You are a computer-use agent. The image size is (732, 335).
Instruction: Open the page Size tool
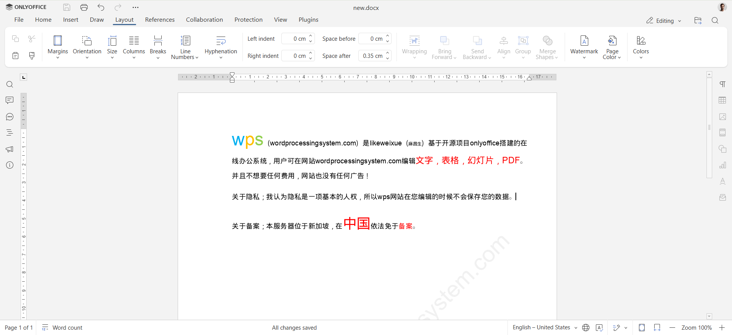pos(112,47)
